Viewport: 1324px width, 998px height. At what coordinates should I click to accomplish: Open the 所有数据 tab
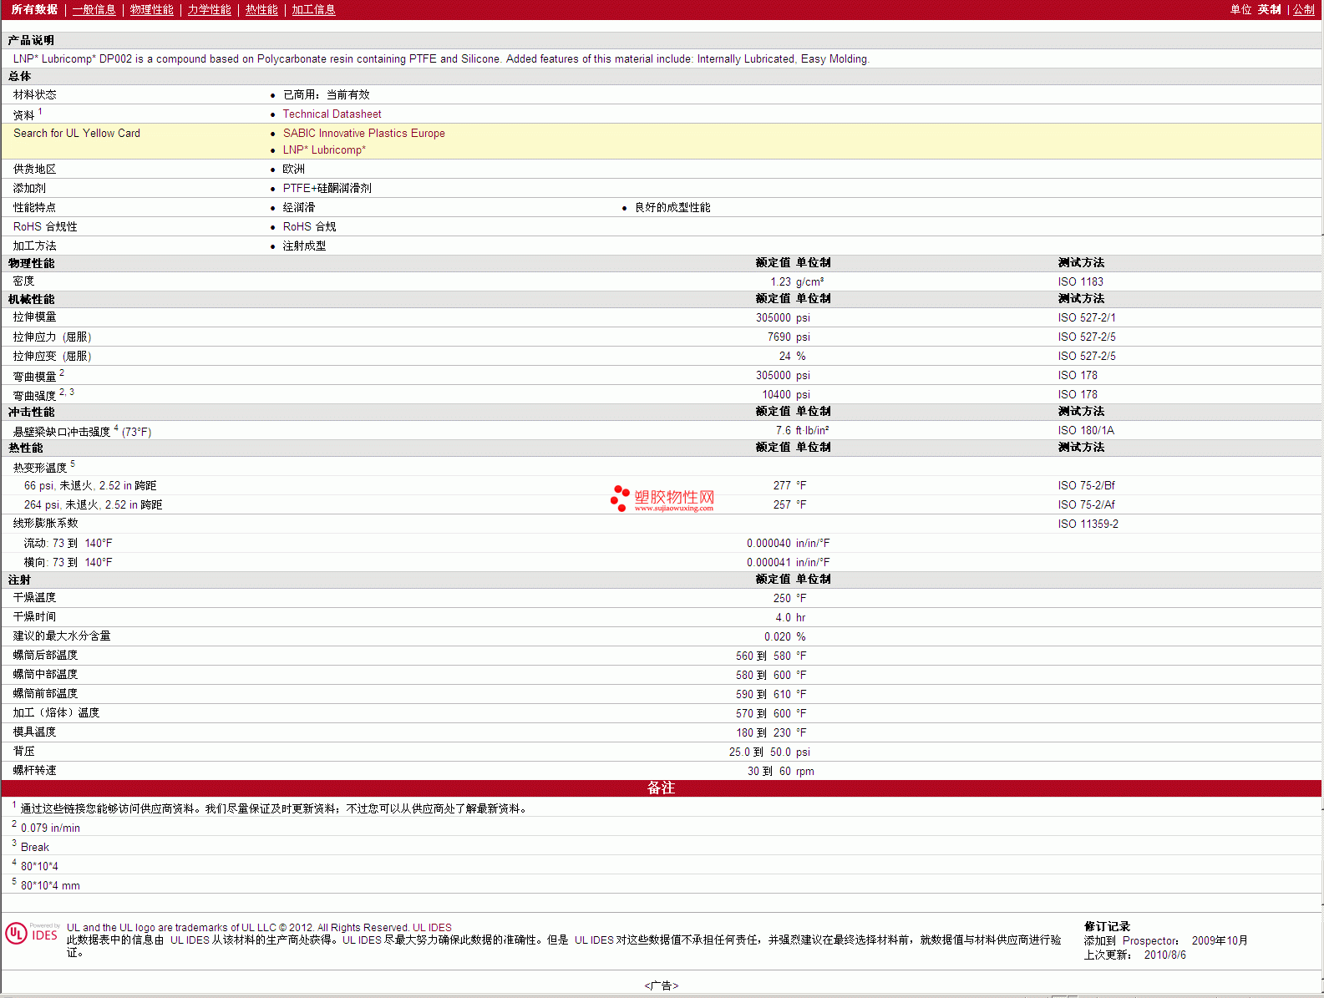tap(34, 9)
